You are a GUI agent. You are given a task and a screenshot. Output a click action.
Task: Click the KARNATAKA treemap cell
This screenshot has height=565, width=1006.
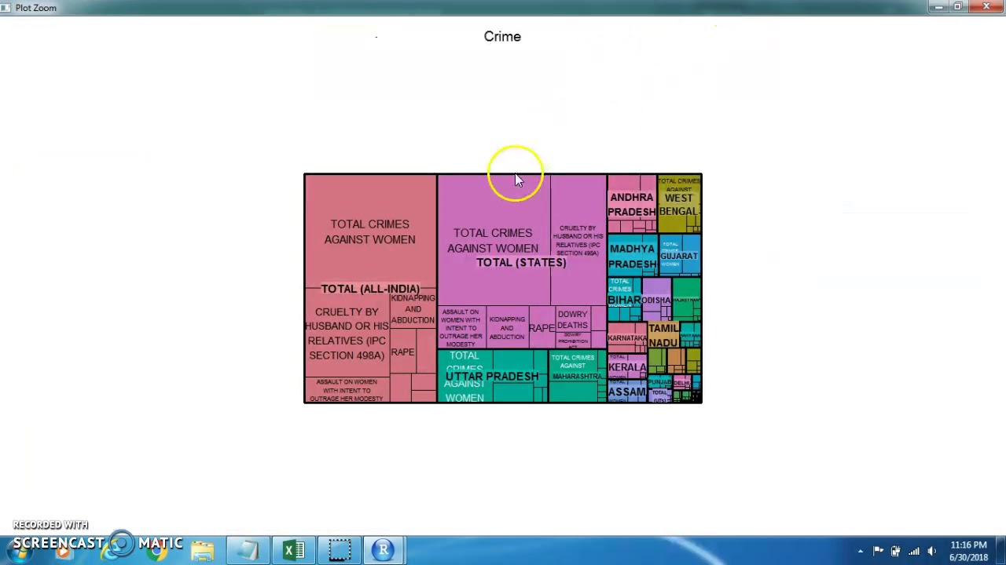coord(626,337)
